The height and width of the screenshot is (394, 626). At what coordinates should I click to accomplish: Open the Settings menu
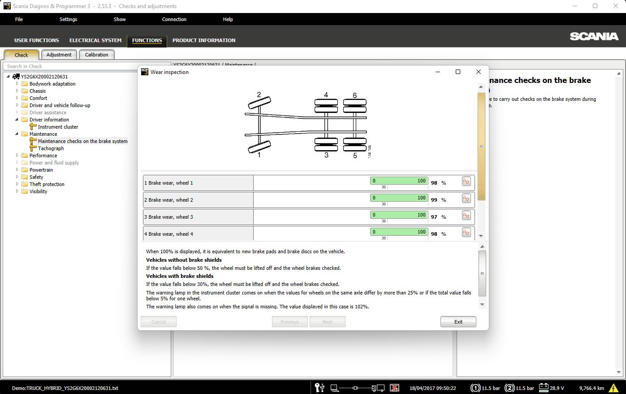click(x=68, y=19)
